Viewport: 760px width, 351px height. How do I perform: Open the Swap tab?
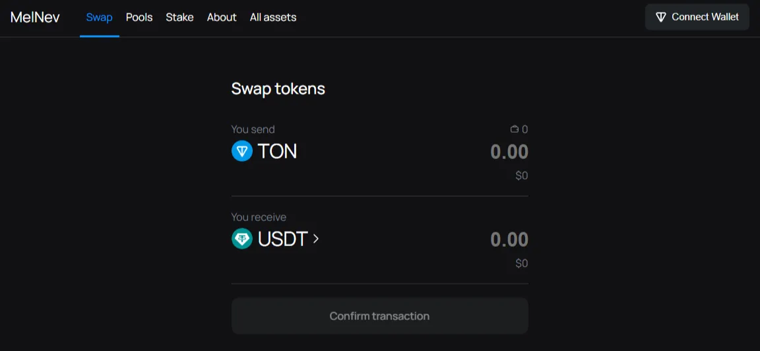point(100,17)
